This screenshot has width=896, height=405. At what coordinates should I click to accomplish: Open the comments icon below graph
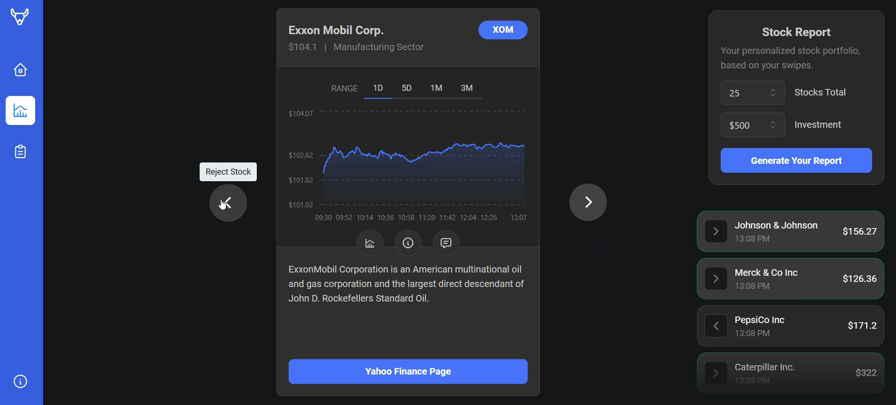(446, 243)
